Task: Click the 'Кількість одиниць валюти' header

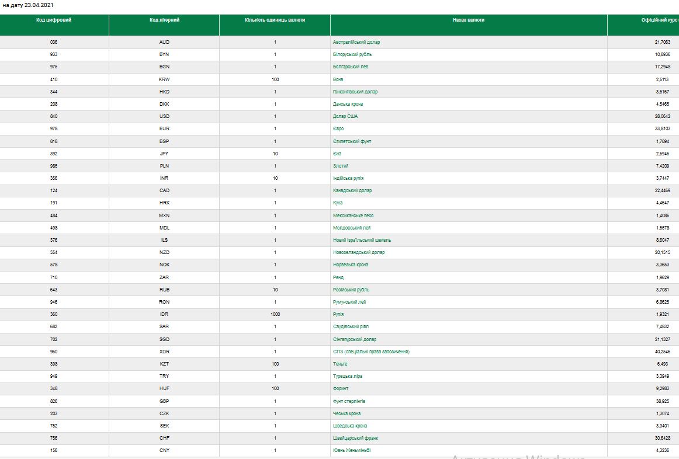Action: (x=275, y=20)
